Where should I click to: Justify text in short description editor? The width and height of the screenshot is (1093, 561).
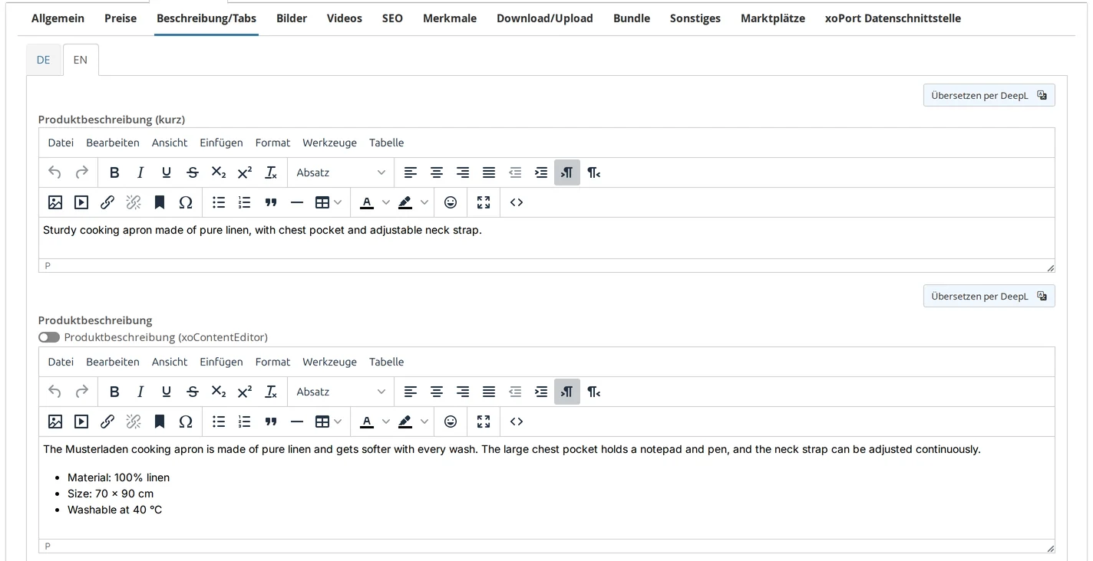(x=489, y=172)
